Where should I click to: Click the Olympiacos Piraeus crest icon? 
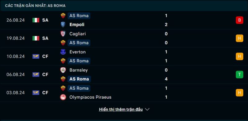[x=63, y=97]
